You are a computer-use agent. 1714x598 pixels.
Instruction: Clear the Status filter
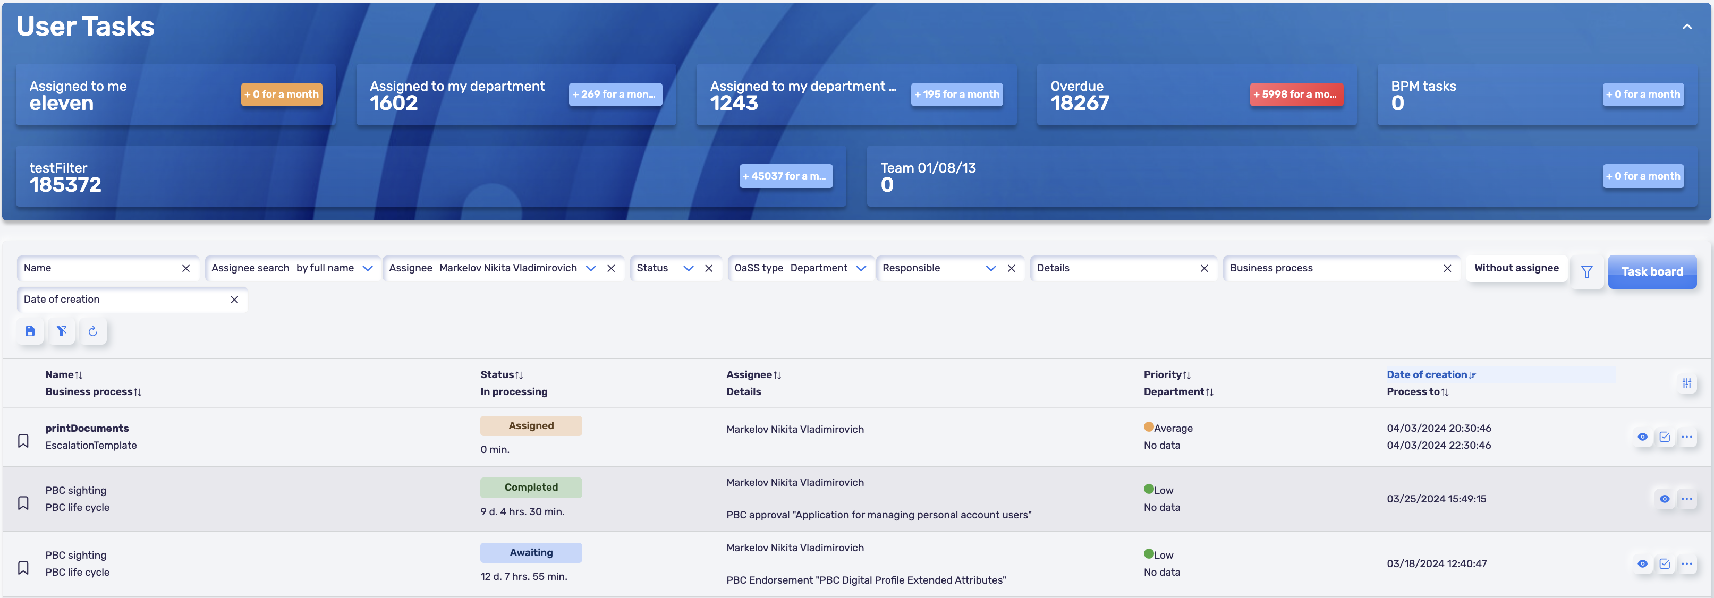click(709, 268)
